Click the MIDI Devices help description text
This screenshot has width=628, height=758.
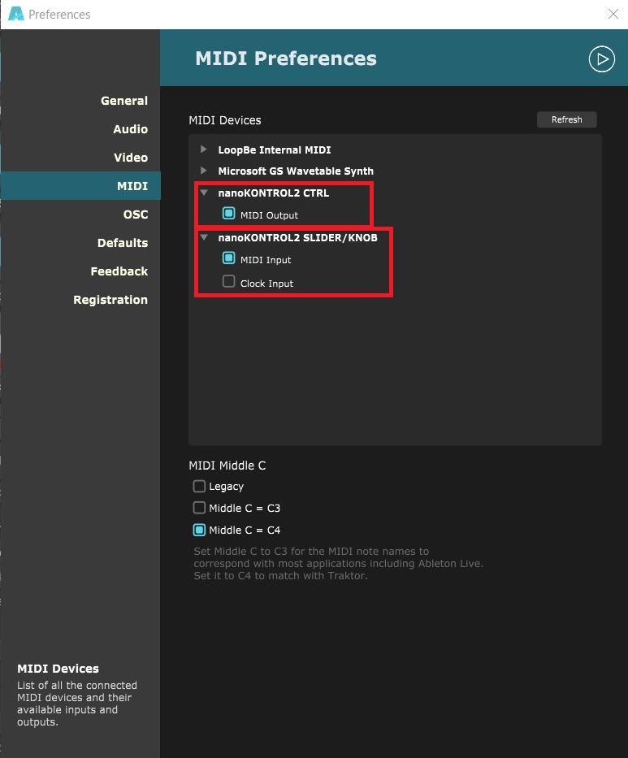(x=77, y=704)
